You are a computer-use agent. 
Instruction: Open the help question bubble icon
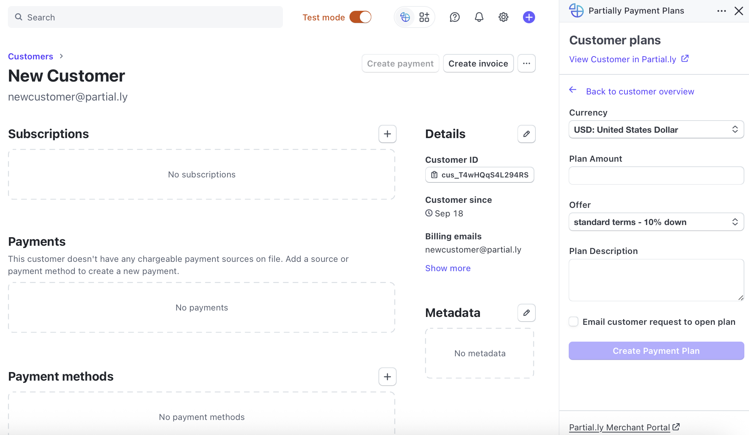pos(454,17)
